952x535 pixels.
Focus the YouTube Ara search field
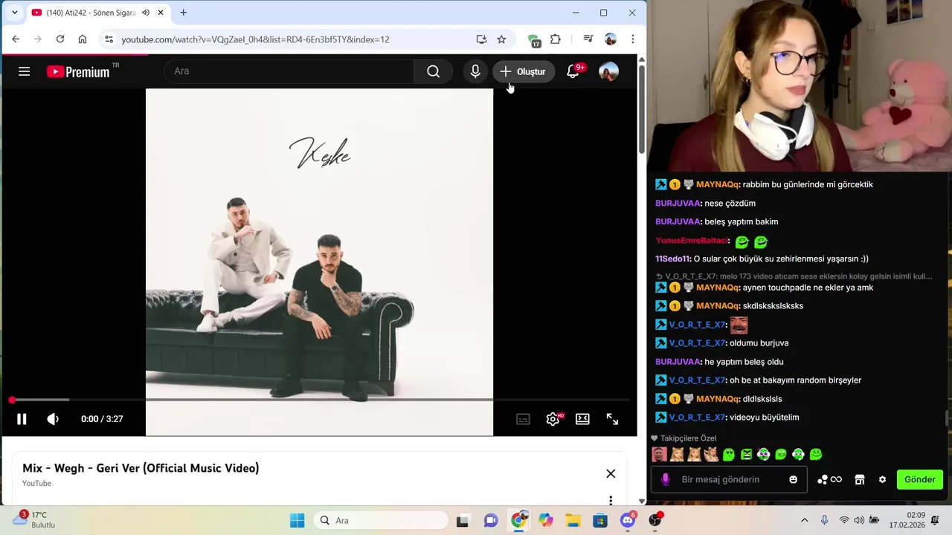[289, 71]
